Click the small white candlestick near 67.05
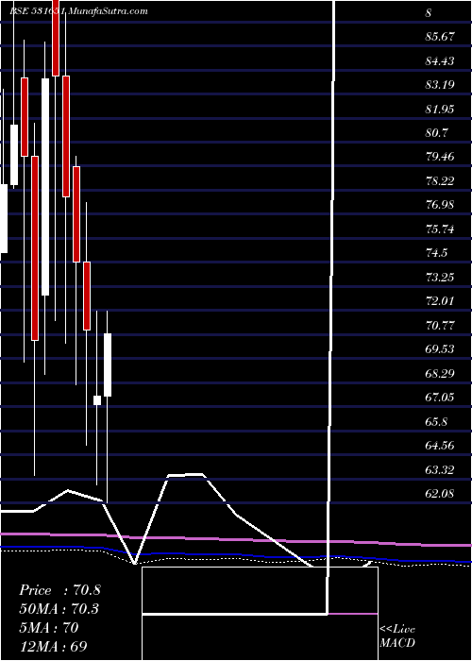This screenshot has height=661, width=472. coord(97,400)
